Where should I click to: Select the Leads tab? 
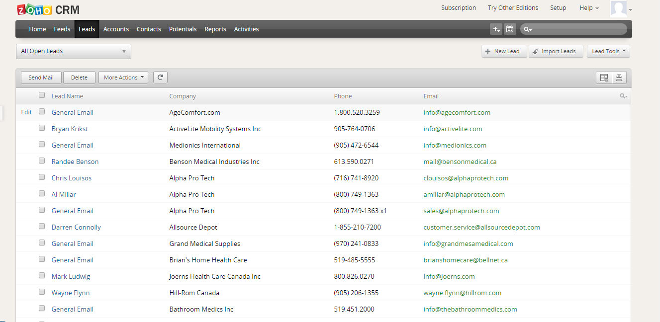87,29
